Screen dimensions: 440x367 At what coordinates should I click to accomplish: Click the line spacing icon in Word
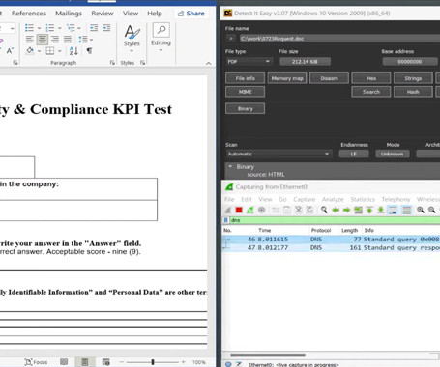tap(83, 40)
